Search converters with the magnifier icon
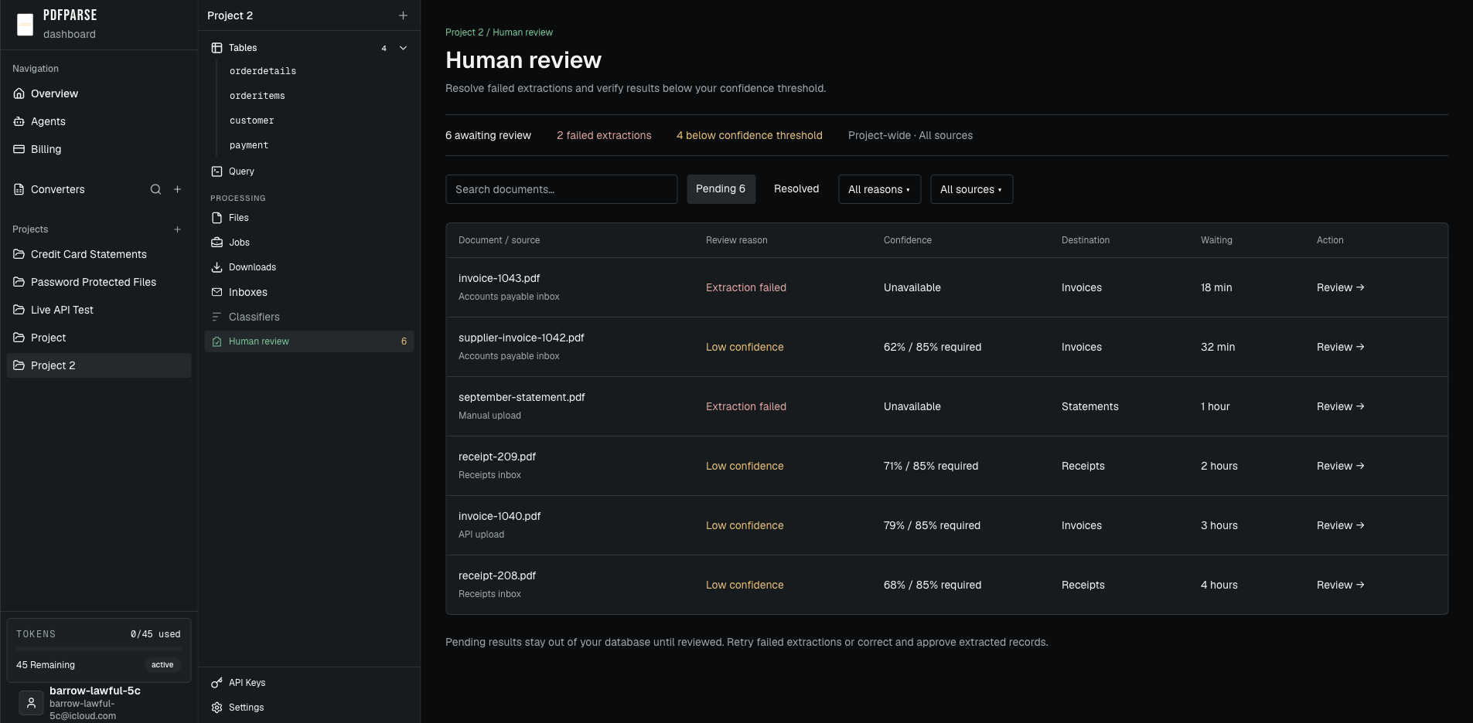1473x723 pixels. (x=155, y=189)
